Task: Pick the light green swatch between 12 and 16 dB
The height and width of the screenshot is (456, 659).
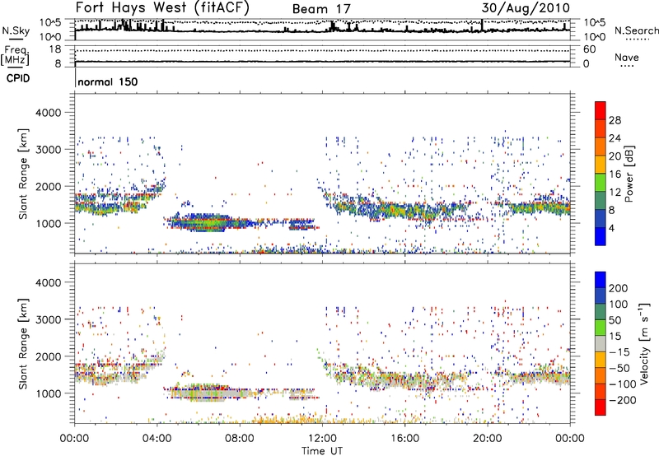Action: click(x=601, y=182)
